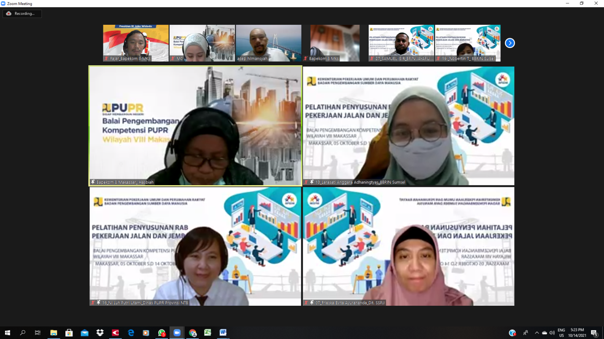This screenshot has width=604, height=339.
Task: Open the red C app on taskbar
Action: pos(115,333)
